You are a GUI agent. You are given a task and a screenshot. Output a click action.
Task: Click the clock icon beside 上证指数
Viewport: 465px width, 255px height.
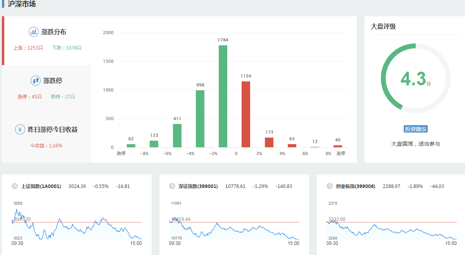[15, 186]
